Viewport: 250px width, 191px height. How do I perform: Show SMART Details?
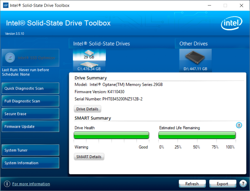[89, 157]
